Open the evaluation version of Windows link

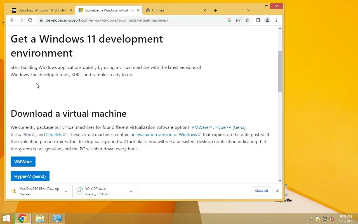pos(166,134)
